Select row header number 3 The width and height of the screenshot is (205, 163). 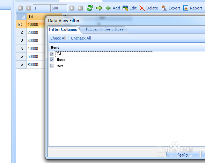21,40
